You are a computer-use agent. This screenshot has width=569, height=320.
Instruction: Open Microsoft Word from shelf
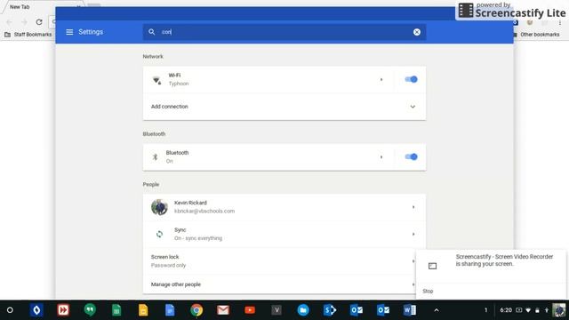(x=410, y=310)
